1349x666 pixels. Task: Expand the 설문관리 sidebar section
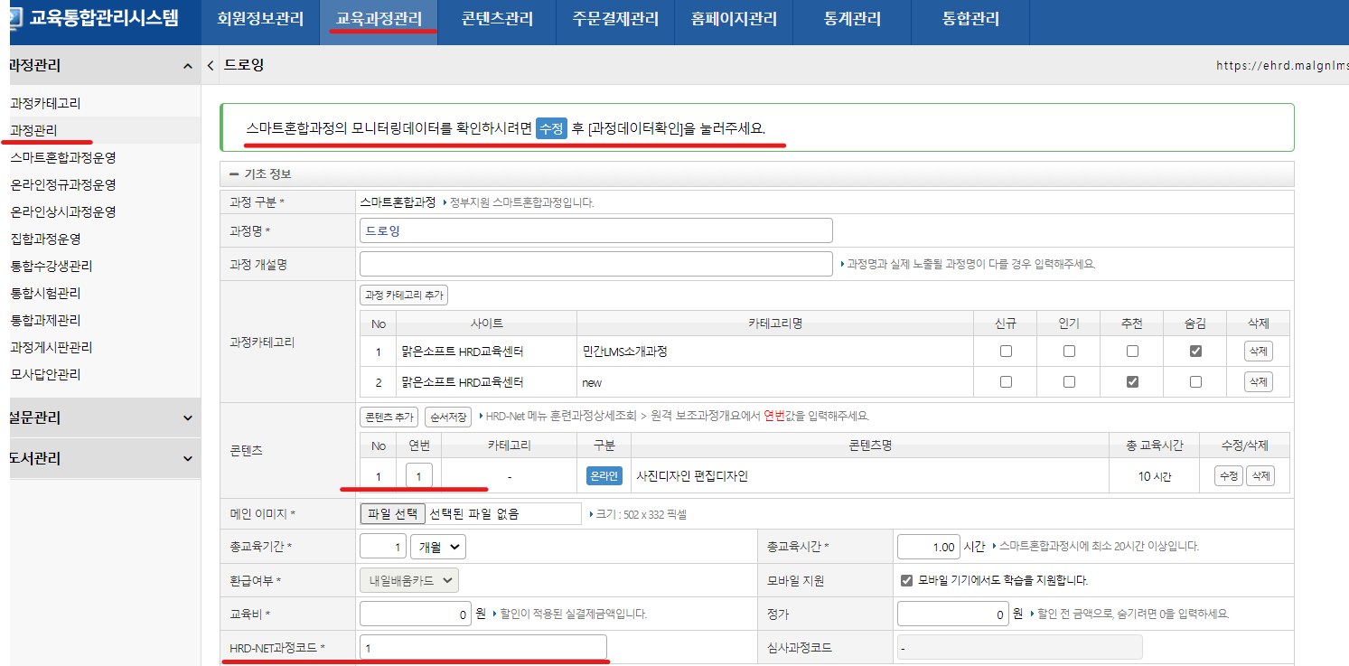pos(187,417)
